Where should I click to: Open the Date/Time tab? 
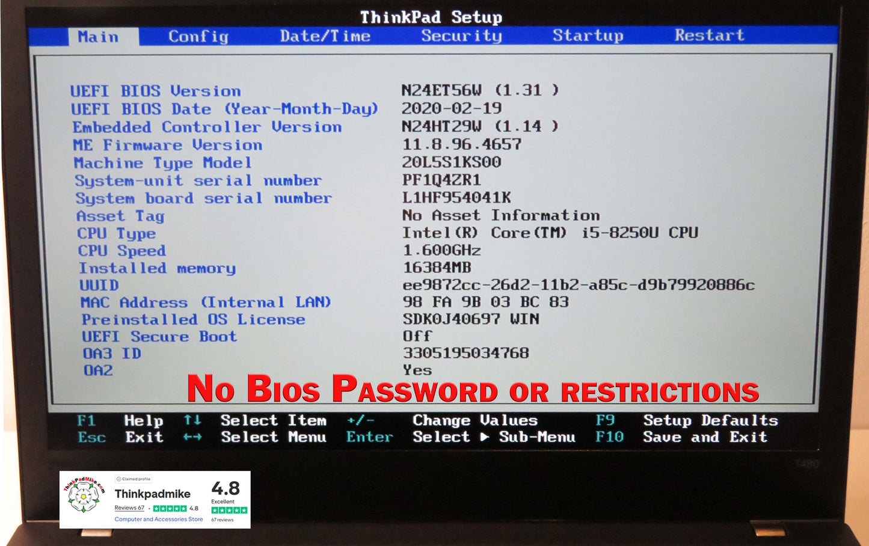pyautogui.click(x=325, y=36)
